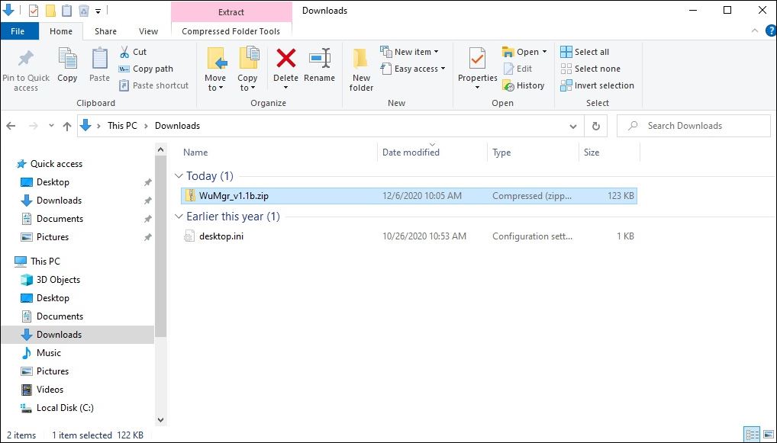
Task: Open the File menu tab
Action: pos(18,31)
